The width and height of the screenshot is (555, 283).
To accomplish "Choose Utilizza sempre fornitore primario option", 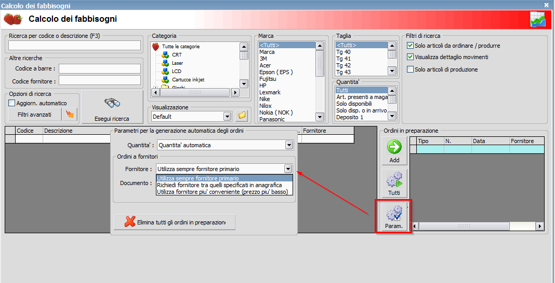I will pos(224,178).
